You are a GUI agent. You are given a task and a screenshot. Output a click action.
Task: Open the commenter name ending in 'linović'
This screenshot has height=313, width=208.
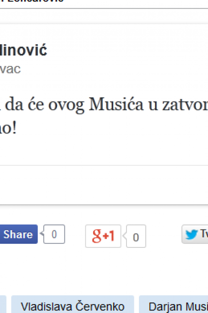pos(23,50)
